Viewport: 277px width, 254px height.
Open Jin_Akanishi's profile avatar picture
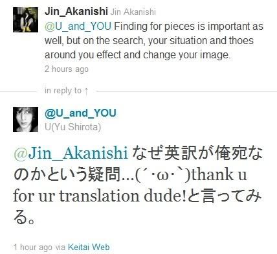point(25,19)
